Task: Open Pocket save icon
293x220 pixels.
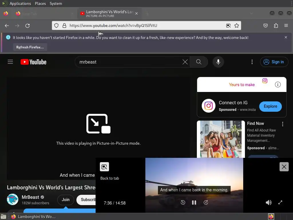Action: pos(265,25)
